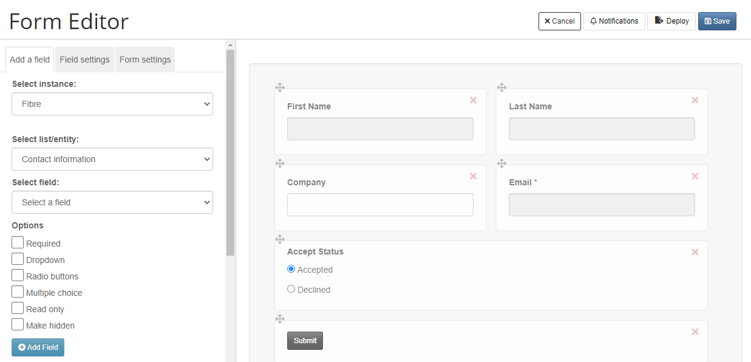Remove the First Name field with its X
Viewport: 751px width, 362px height.
473,100
